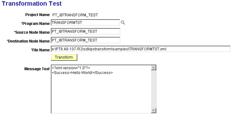
Task: Click the xml version line in message text
Action: (x=71, y=68)
